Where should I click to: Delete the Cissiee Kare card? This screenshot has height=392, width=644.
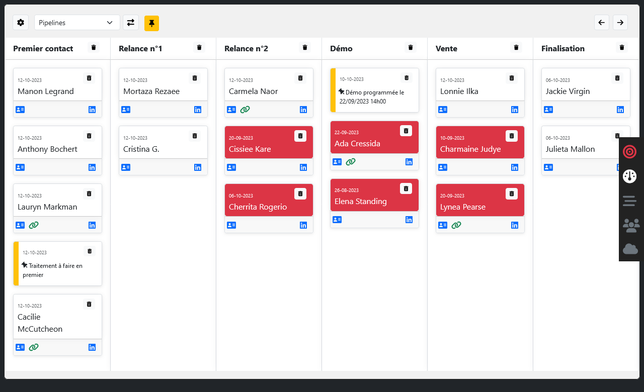300,136
